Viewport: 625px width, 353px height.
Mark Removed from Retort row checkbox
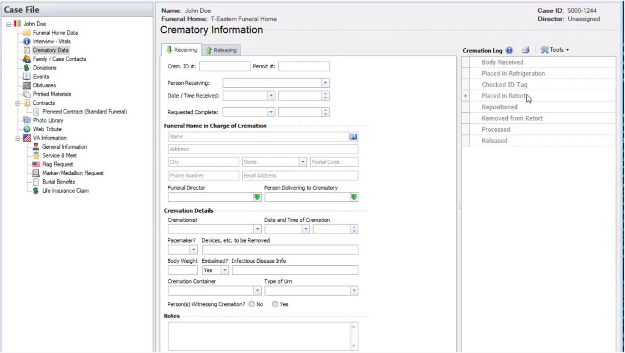pos(466,118)
